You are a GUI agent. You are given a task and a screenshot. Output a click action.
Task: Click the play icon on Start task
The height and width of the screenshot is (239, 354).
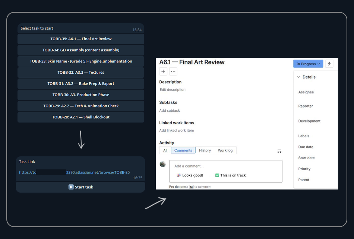click(x=71, y=187)
